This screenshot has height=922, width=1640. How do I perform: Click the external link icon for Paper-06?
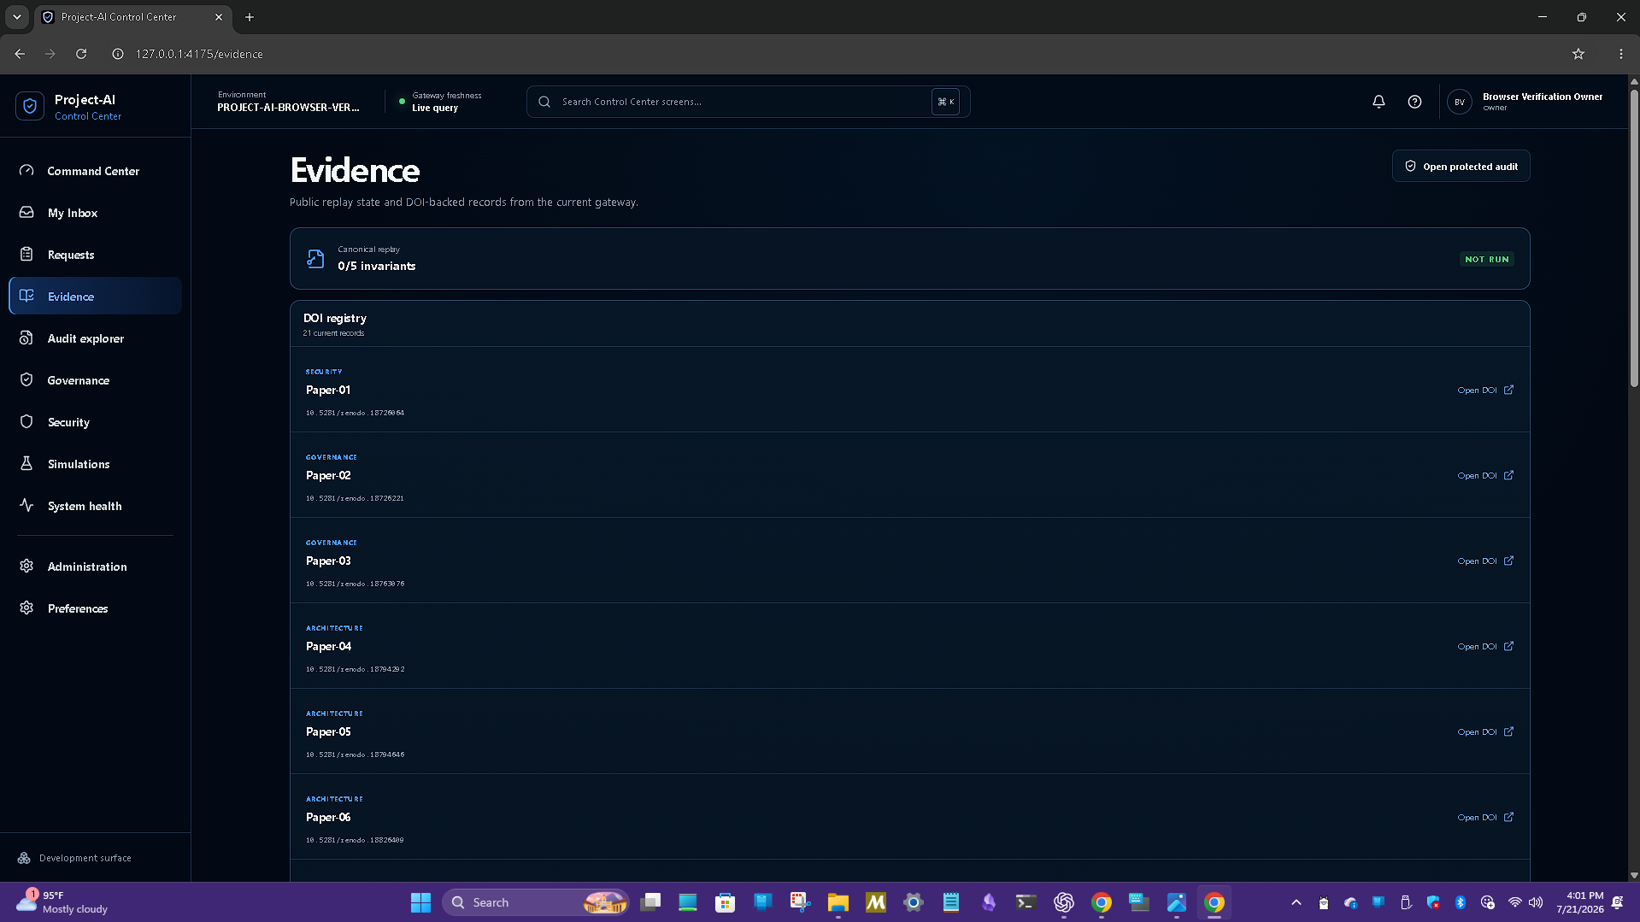pos(1508,817)
